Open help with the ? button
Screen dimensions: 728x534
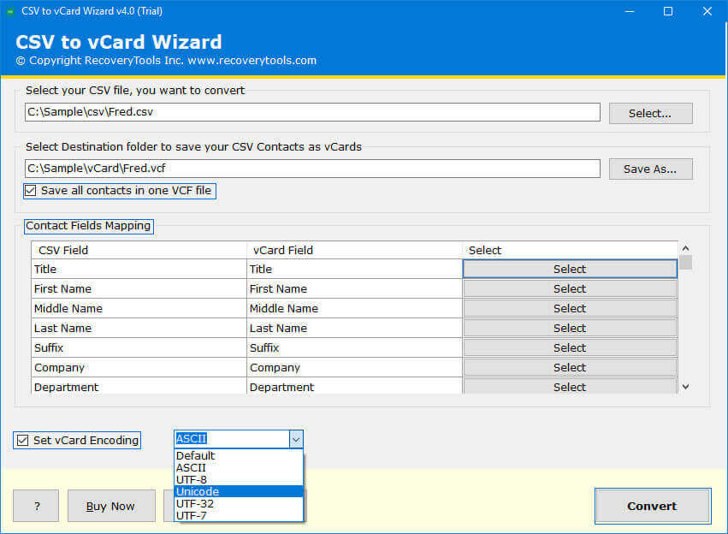coord(36,506)
